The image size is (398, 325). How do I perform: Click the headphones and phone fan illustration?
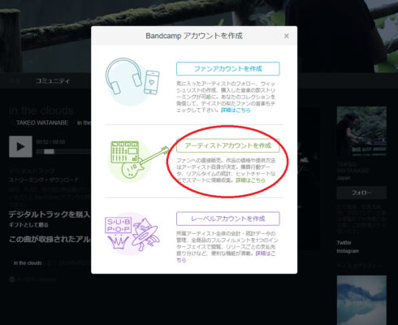click(132, 81)
